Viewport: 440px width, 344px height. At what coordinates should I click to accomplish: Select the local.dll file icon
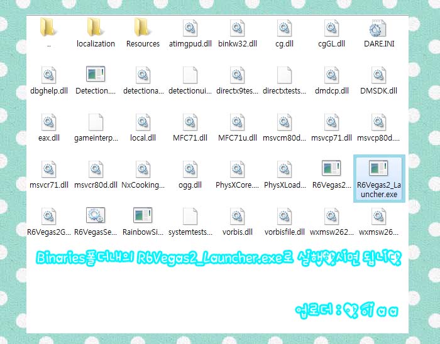point(143,122)
